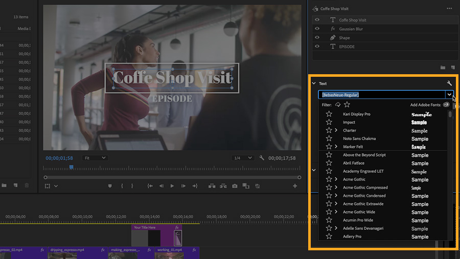Click the Lift button
Viewport: 460px width, 259px height.
(212, 186)
